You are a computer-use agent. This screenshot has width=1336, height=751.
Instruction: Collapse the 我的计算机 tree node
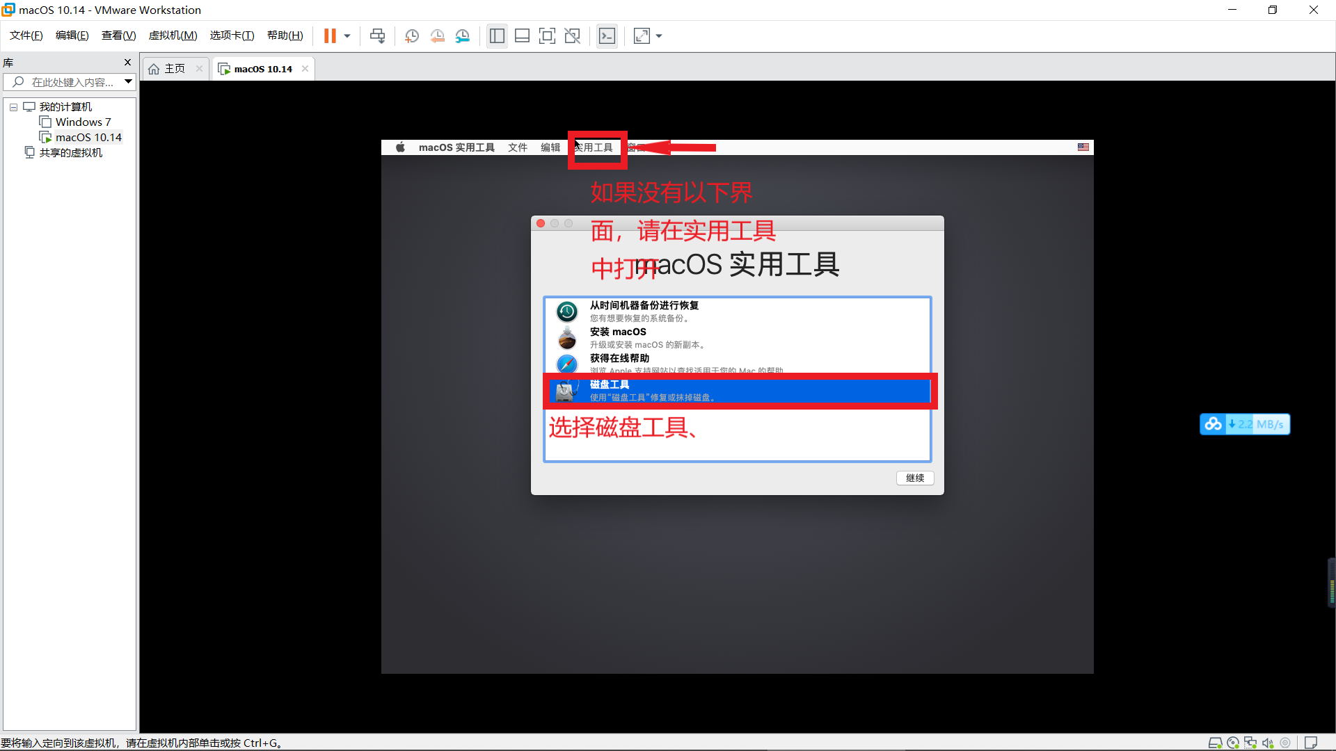coord(13,107)
